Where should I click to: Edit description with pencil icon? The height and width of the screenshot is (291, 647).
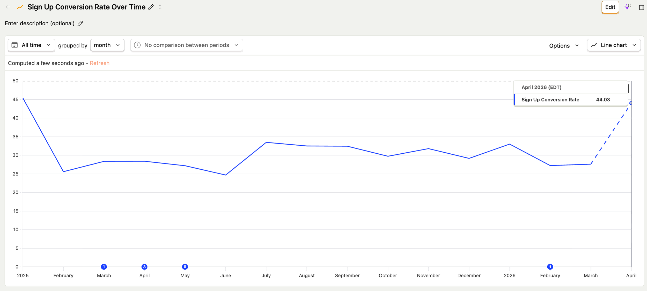[x=80, y=23]
